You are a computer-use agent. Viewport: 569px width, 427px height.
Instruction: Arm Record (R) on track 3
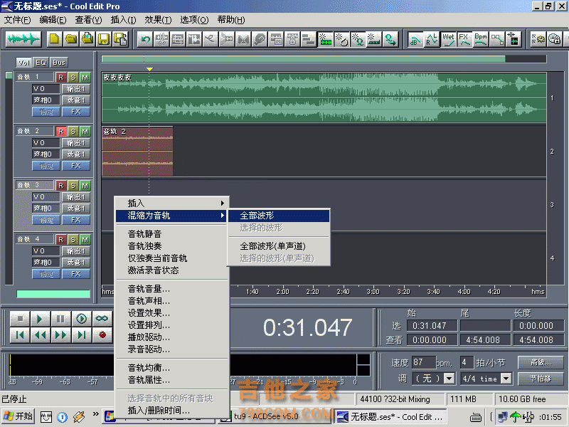tap(61, 185)
